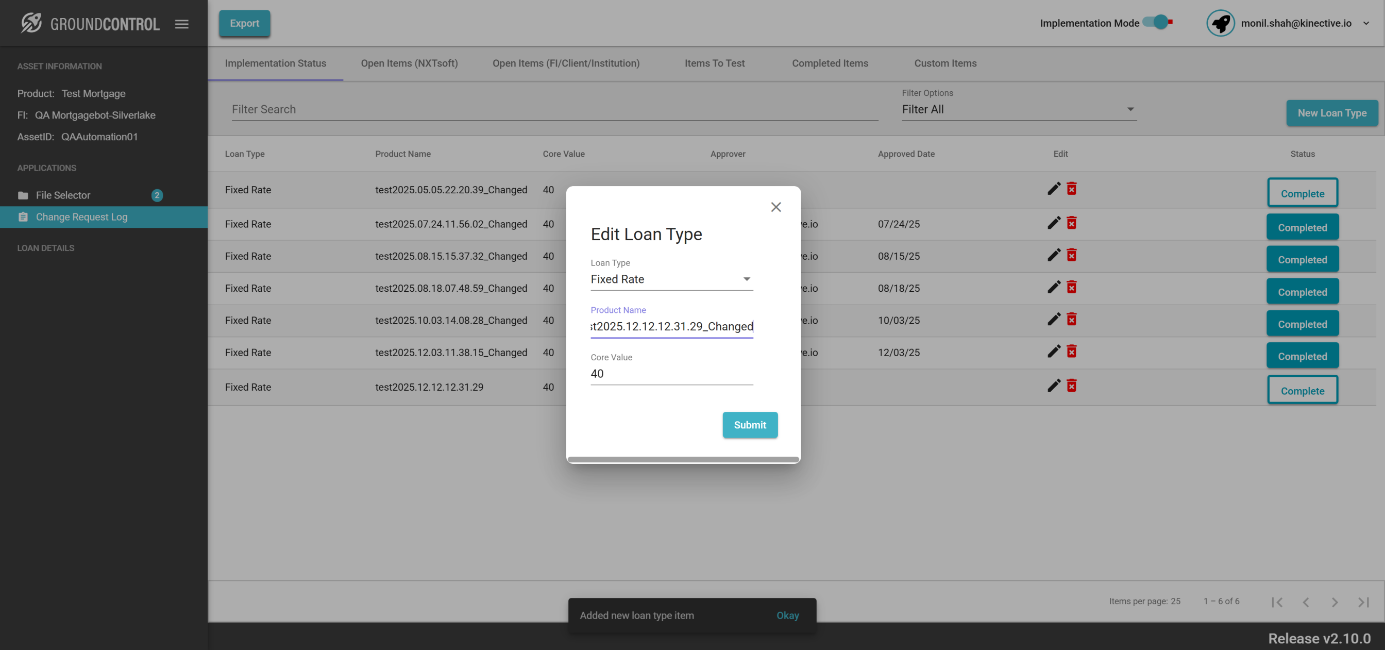This screenshot has height=650, width=1385.
Task: Expand the Filter All options dropdown
Action: point(1018,109)
